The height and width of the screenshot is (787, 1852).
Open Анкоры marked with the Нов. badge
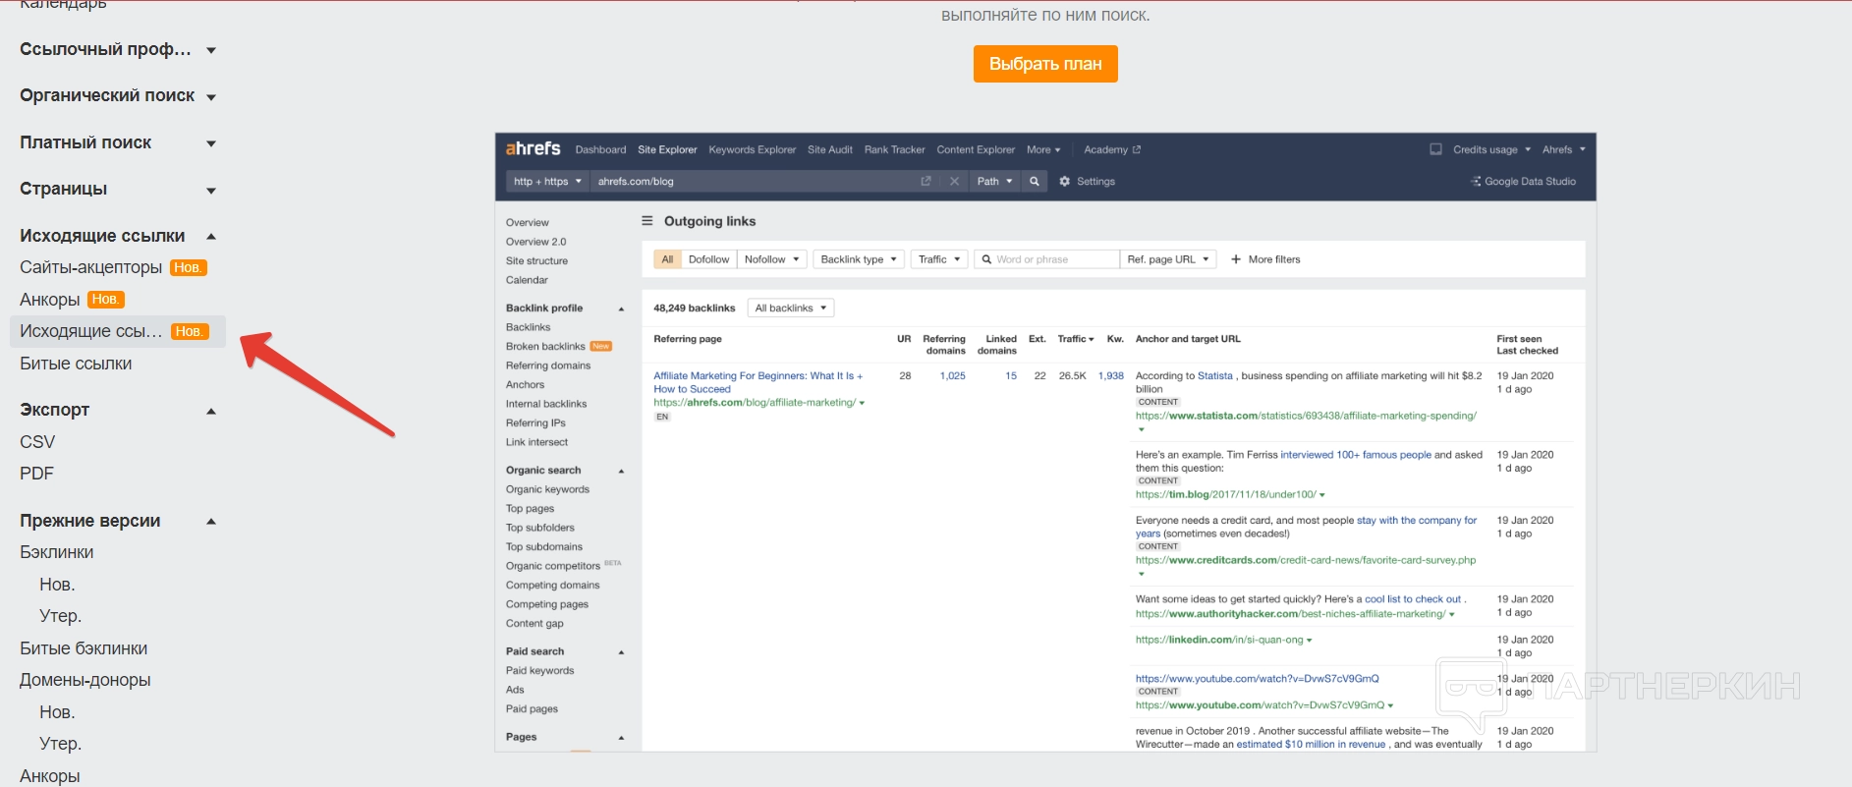click(50, 300)
